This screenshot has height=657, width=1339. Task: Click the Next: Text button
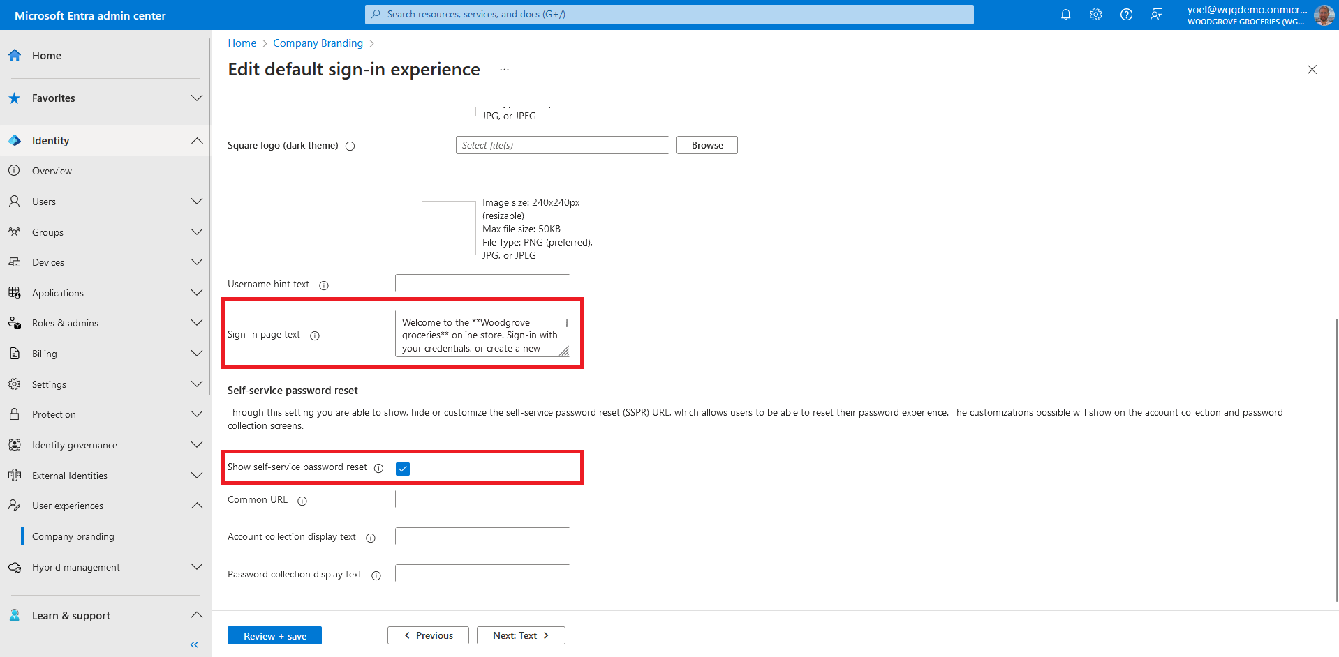coord(521,635)
